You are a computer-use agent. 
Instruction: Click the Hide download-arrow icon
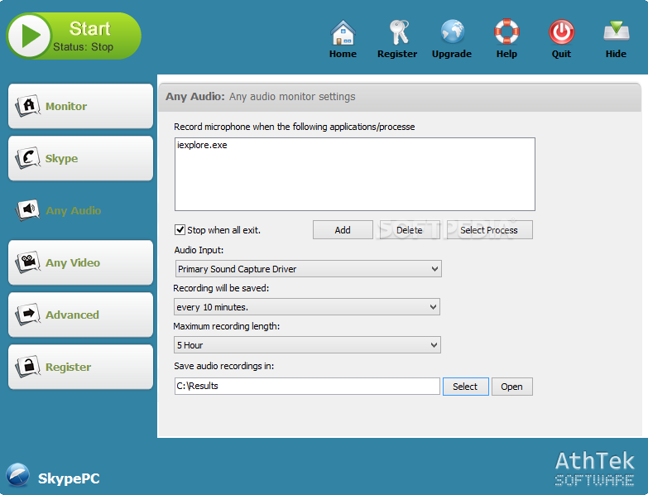(x=617, y=31)
